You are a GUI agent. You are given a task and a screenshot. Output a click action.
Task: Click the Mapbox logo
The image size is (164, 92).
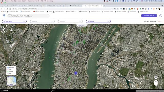pyautogui.click(x=4, y=90)
